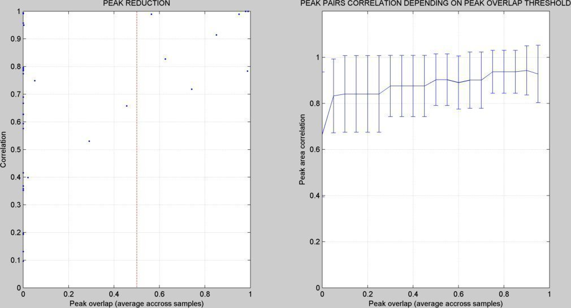Click the x-axis label under the right plot

[x=435, y=303]
